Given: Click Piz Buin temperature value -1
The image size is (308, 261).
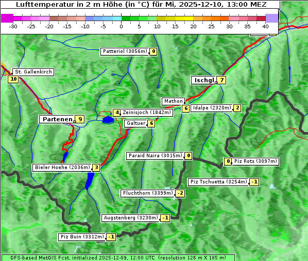Looking at the screenshot, I should coord(111,237).
